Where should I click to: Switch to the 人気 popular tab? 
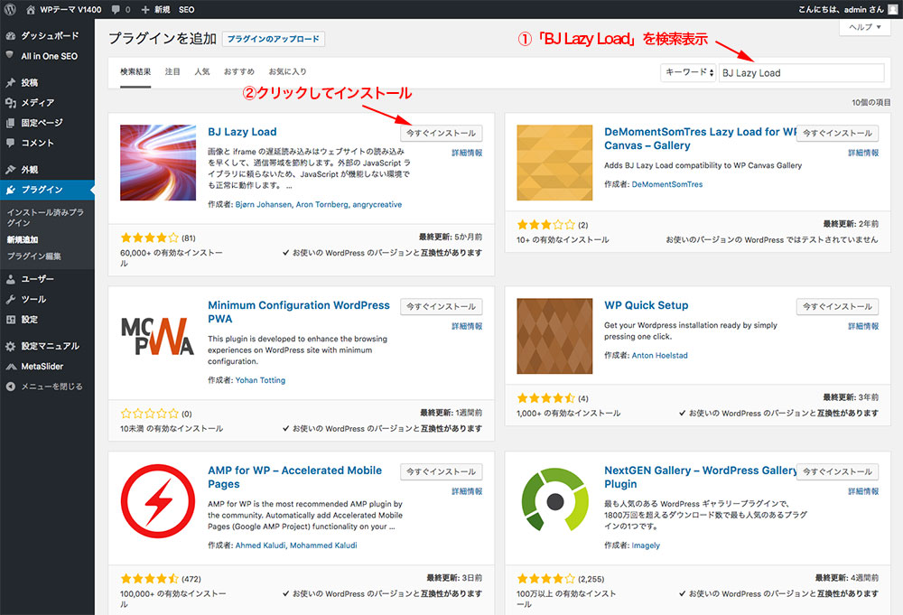(x=202, y=72)
